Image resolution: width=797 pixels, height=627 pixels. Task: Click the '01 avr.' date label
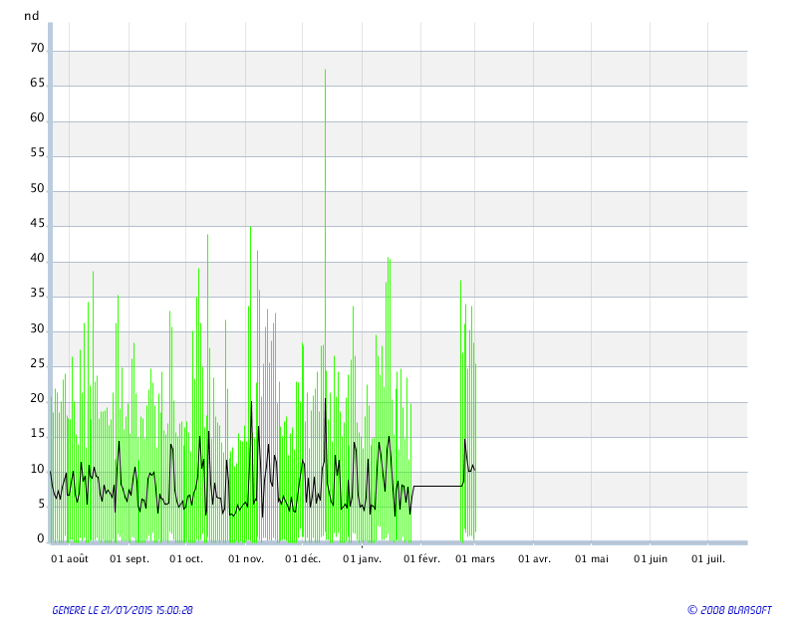pos(534,559)
